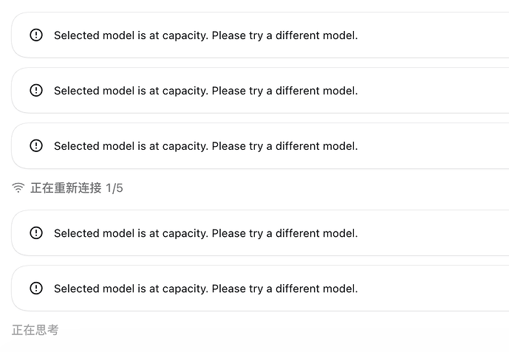The width and height of the screenshot is (509, 352).
Task: Click the alert icon in the third error message
Action: 36,146
